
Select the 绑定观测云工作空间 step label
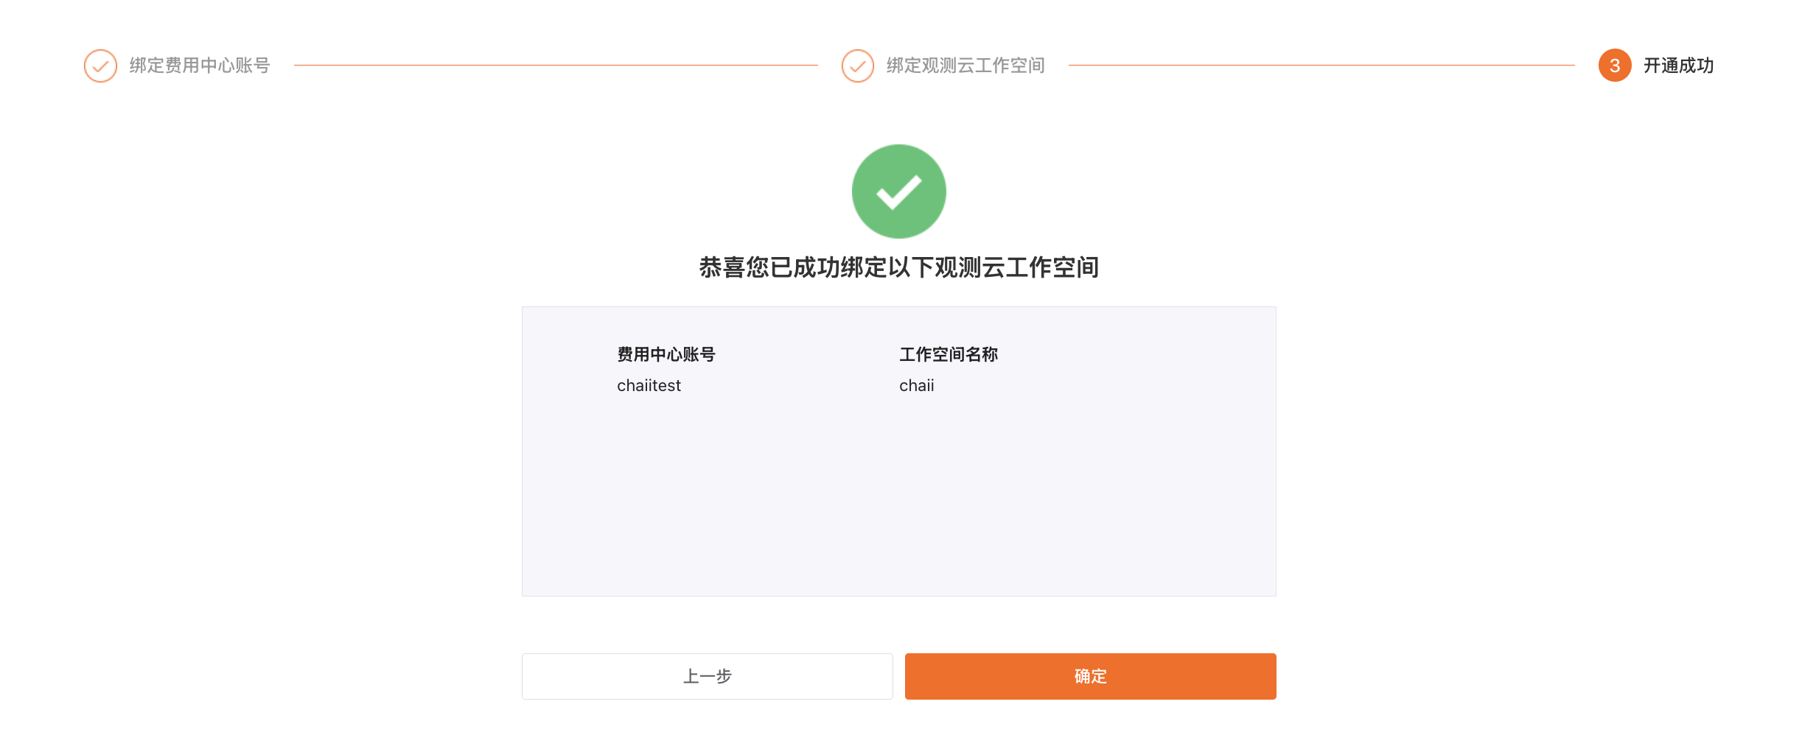coord(965,66)
